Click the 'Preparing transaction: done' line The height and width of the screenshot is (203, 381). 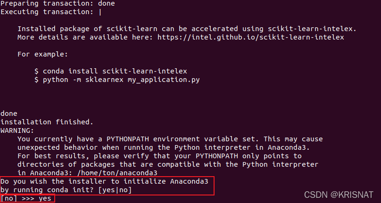coord(57,3)
